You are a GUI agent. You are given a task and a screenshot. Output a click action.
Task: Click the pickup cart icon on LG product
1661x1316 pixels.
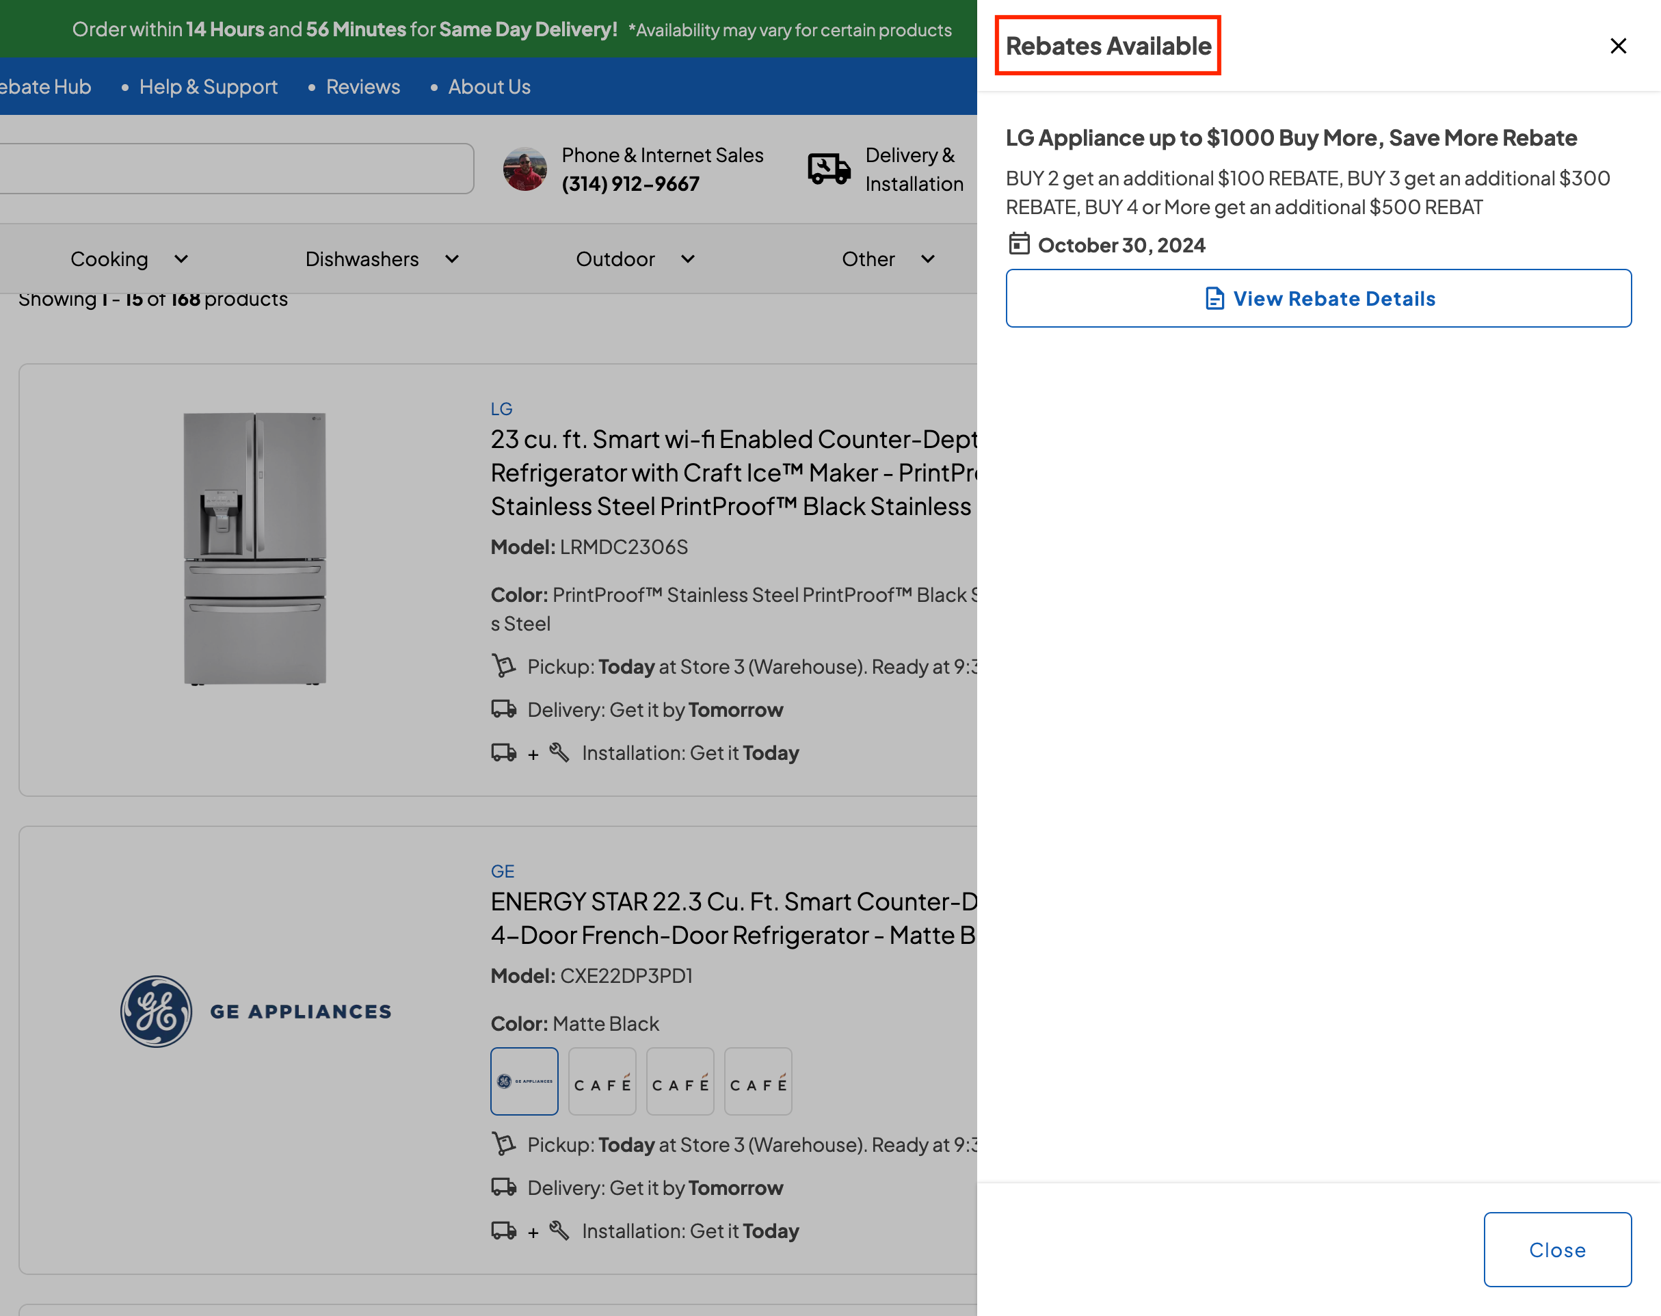coord(503,666)
